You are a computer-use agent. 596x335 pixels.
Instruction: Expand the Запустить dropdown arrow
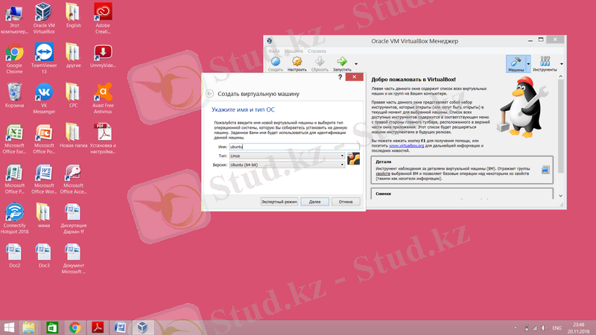(356, 64)
